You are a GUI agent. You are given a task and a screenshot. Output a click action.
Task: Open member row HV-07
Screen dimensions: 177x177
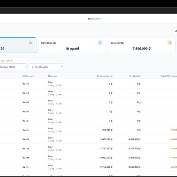point(88,112)
